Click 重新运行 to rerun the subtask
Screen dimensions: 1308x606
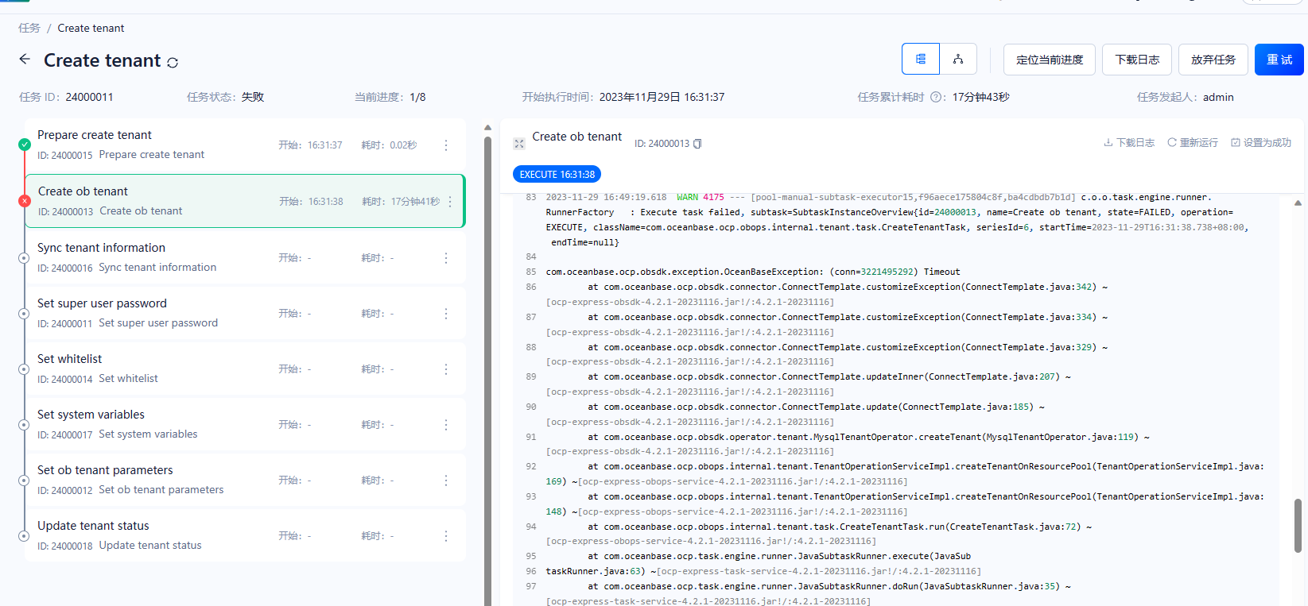coord(1193,143)
